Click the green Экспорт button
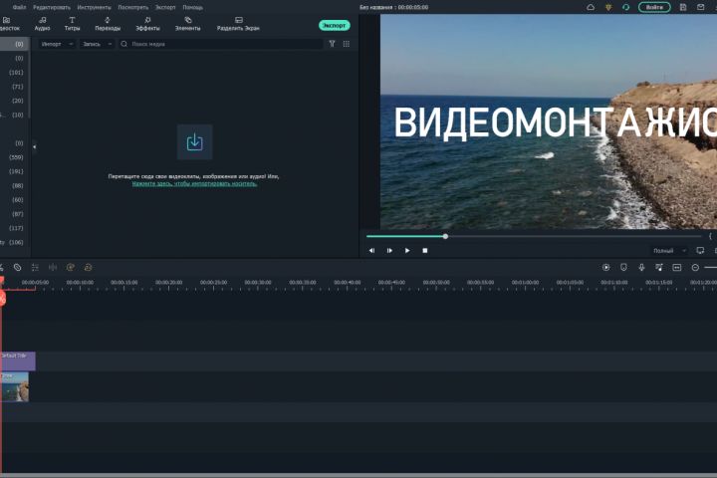Viewport: 717px width, 478px height. [x=335, y=25]
